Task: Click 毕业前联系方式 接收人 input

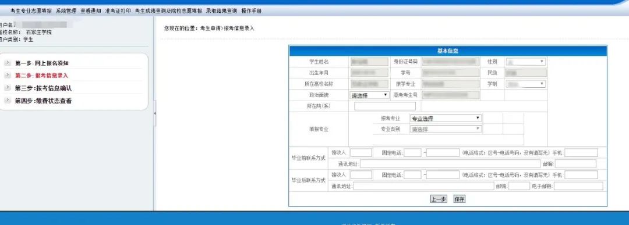Action: click(361, 152)
